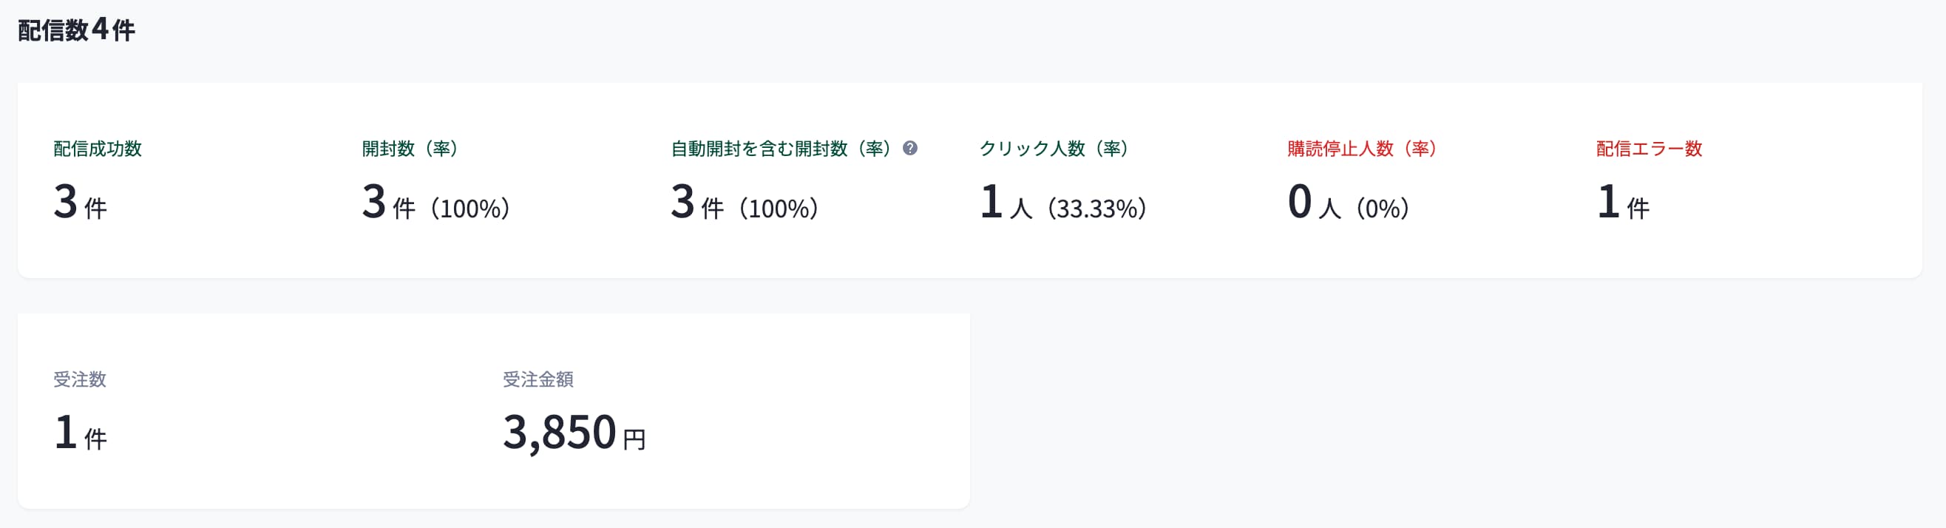Click the 1件 value under 受注数

point(80,433)
